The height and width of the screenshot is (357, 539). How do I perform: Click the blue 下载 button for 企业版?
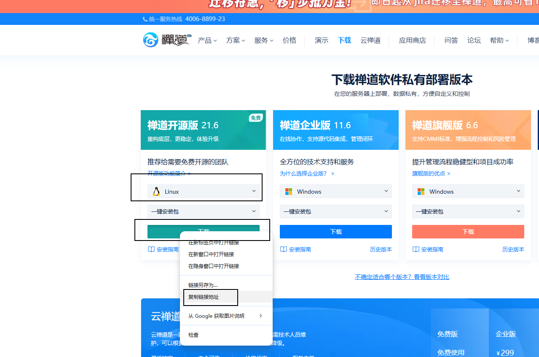(x=336, y=232)
